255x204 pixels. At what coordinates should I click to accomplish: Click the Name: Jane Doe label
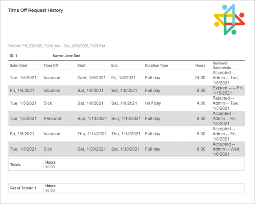(x=66, y=56)
